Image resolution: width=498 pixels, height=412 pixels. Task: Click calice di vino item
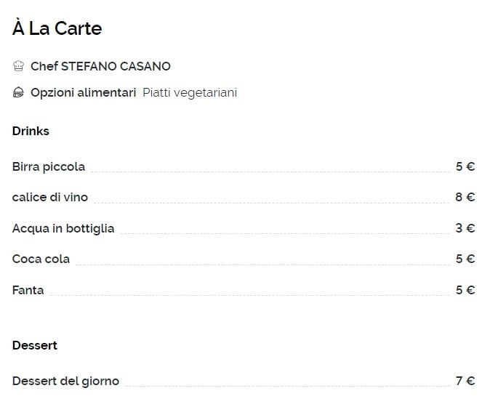pos(50,197)
